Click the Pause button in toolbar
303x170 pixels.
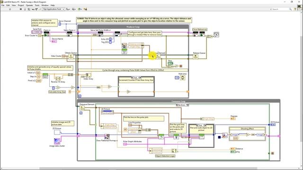[x=21, y=9]
